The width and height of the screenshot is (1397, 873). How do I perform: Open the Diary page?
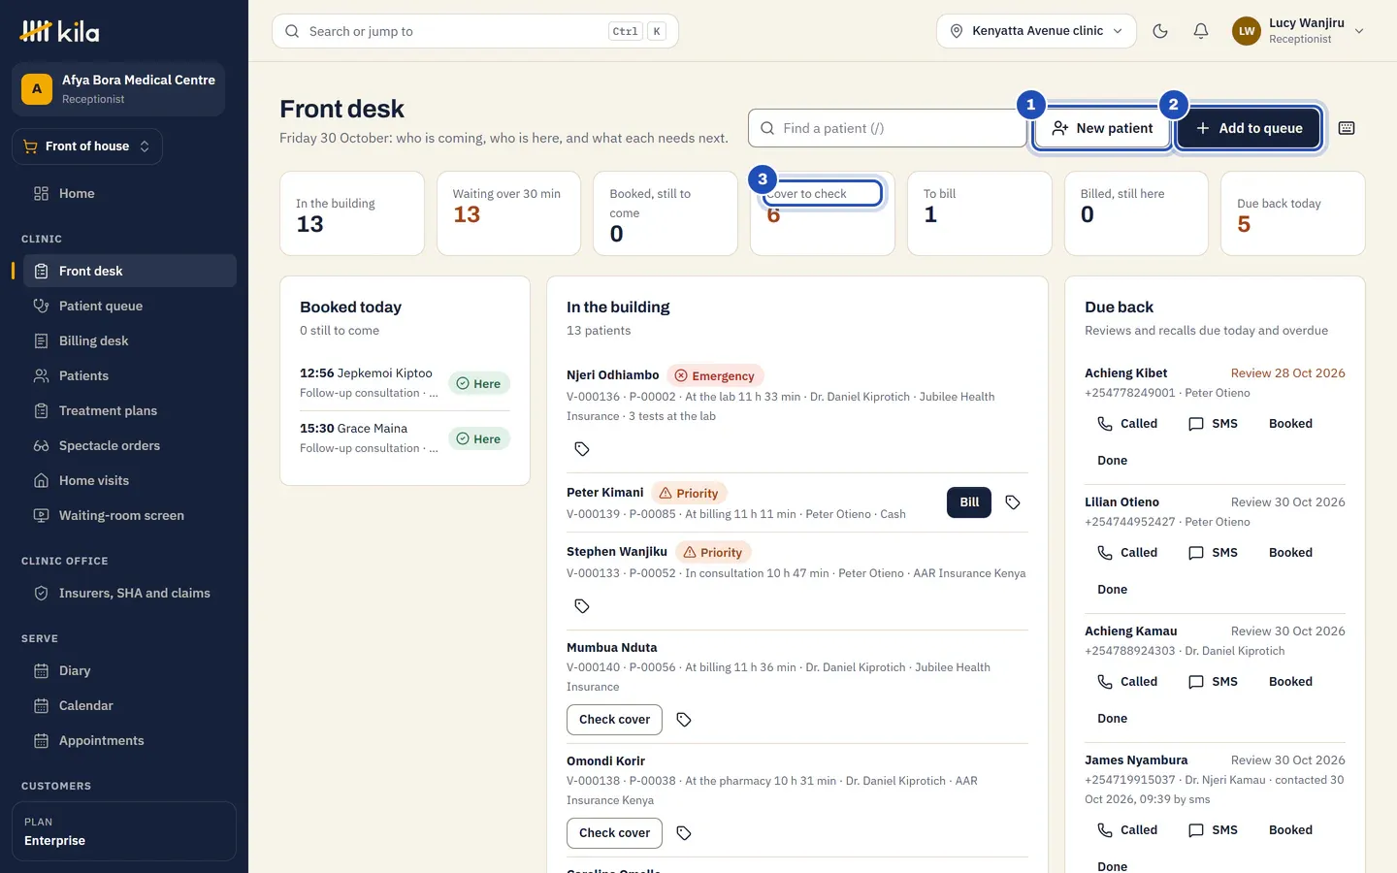[x=130, y=671]
